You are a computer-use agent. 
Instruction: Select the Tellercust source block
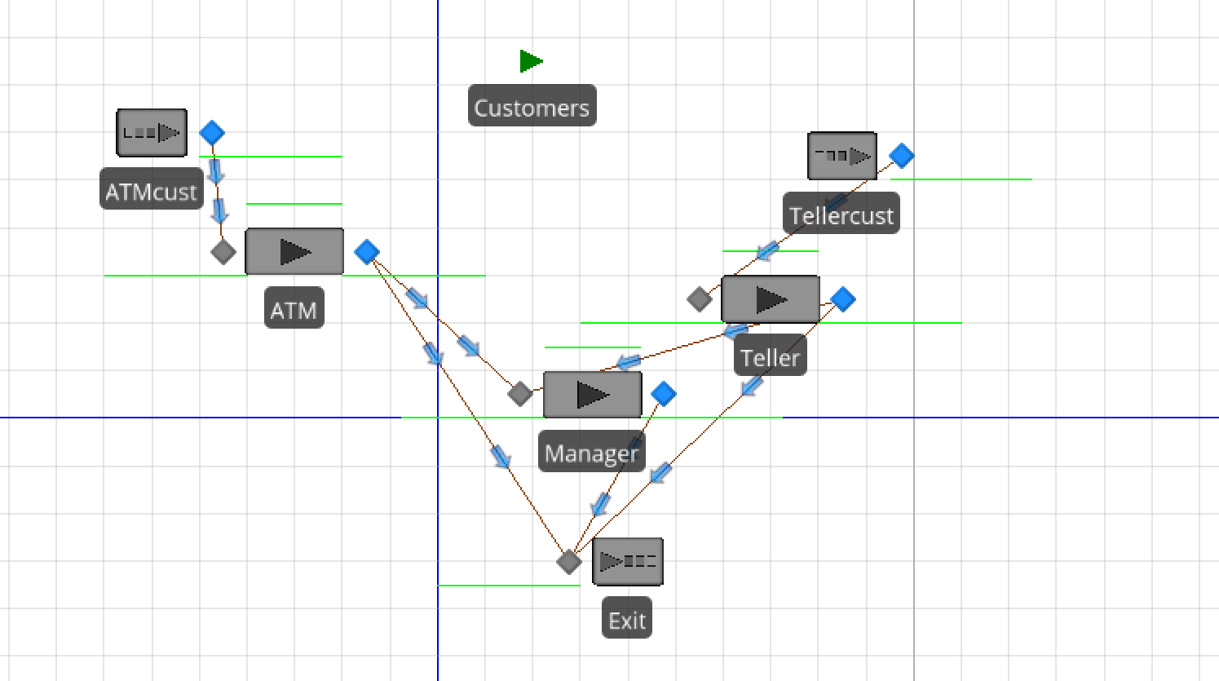pyautogui.click(x=841, y=155)
